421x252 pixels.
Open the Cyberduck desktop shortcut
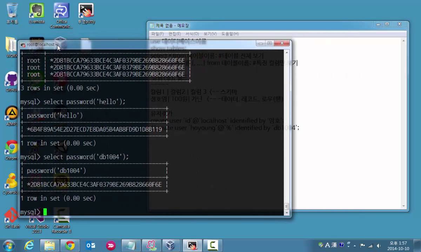click(x=11, y=184)
